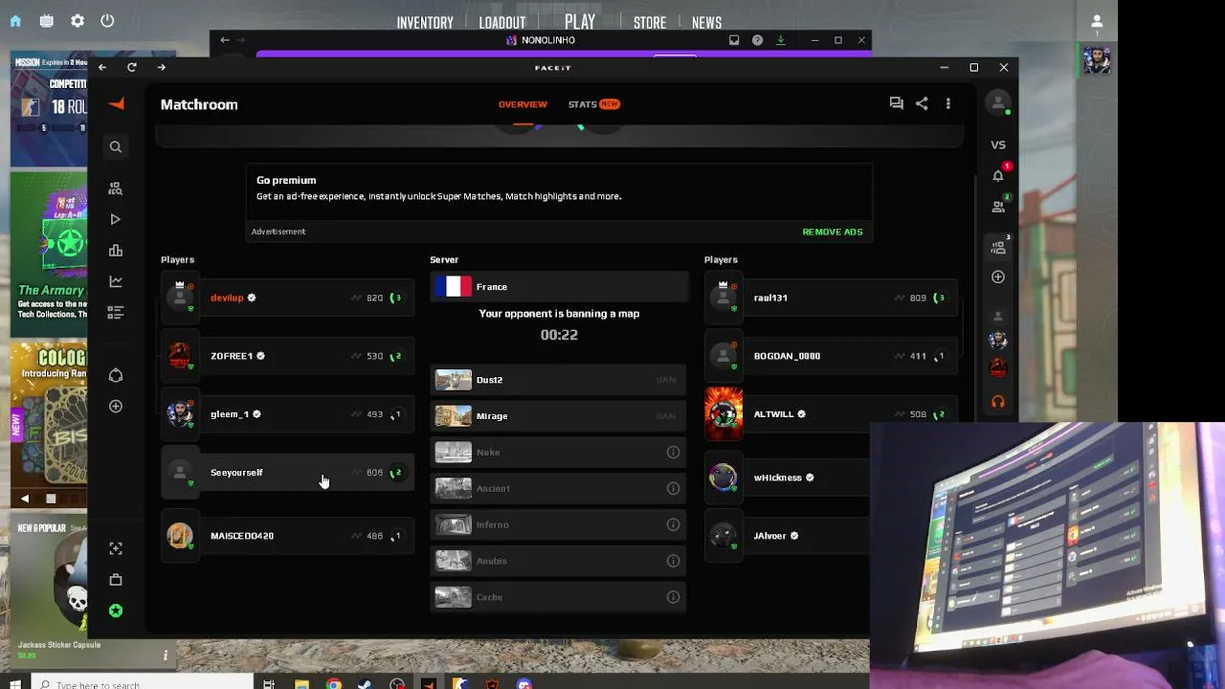This screenshot has height=689, width=1225.
Task: Select player raul131 on opposing team
Action: (831, 298)
